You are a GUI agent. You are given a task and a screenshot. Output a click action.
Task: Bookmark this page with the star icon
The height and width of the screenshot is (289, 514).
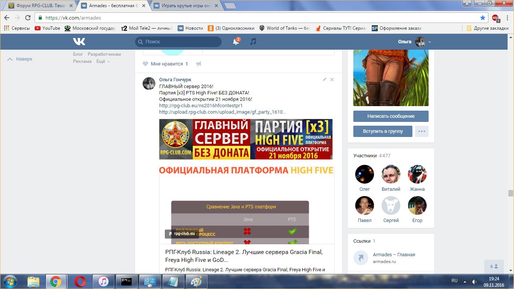point(483,18)
